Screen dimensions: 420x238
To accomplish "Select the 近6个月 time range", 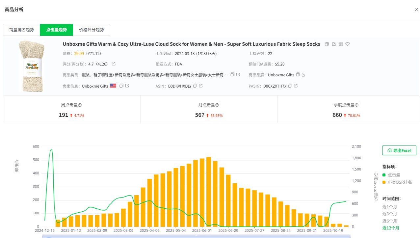I will 389,221.
